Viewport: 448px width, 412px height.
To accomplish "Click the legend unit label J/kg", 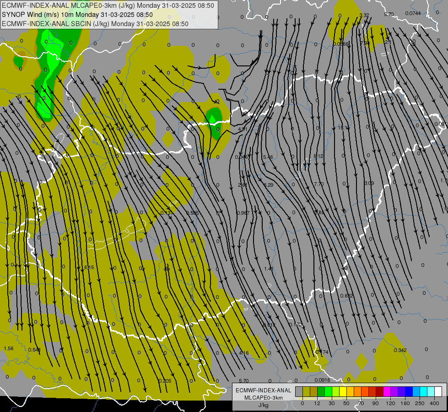I will (x=264, y=405).
